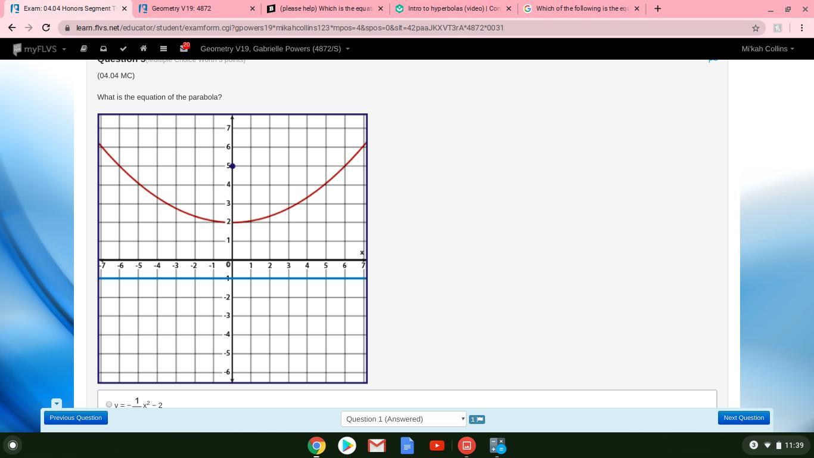Screen dimensions: 814x458
Task: Close the '(please help) Which is the equation' tab
Action: (x=380, y=9)
